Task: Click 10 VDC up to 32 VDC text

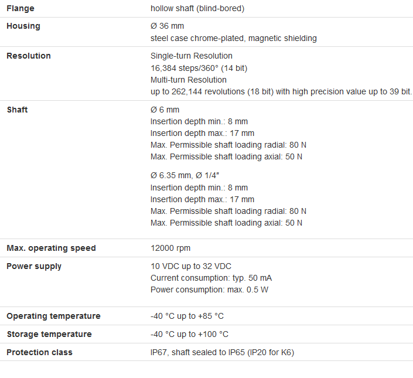Action: tap(190, 266)
